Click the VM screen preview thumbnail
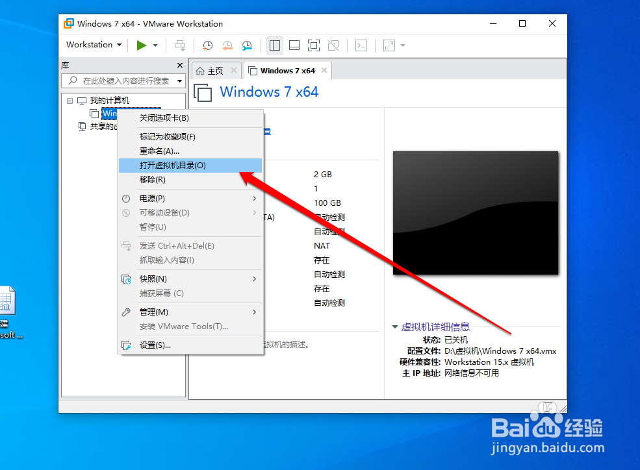Screen dimensions: 640x470 [476, 213]
